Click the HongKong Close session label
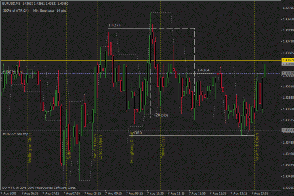Viewport: 294px width, 196px height. click(132, 148)
